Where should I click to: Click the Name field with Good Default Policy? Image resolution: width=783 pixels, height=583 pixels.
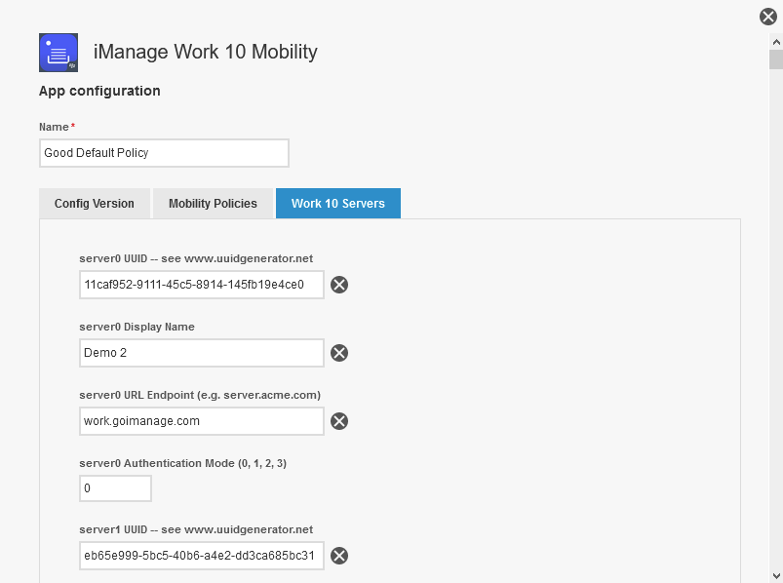(164, 153)
